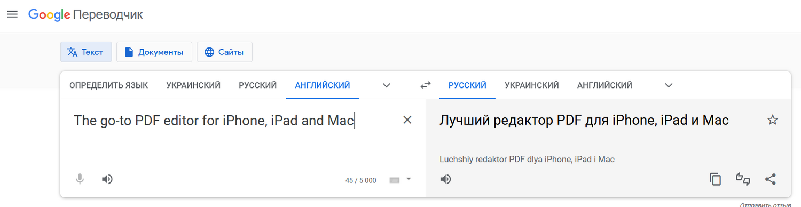The height and width of the screenshot is (207, 801).
Task: Toggle the on-screen keyboard icon
Action: coord(395,180)
